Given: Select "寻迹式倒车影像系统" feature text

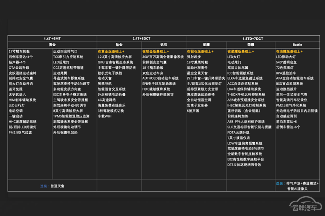Looking at the screenshot, I should coord(69,78).
